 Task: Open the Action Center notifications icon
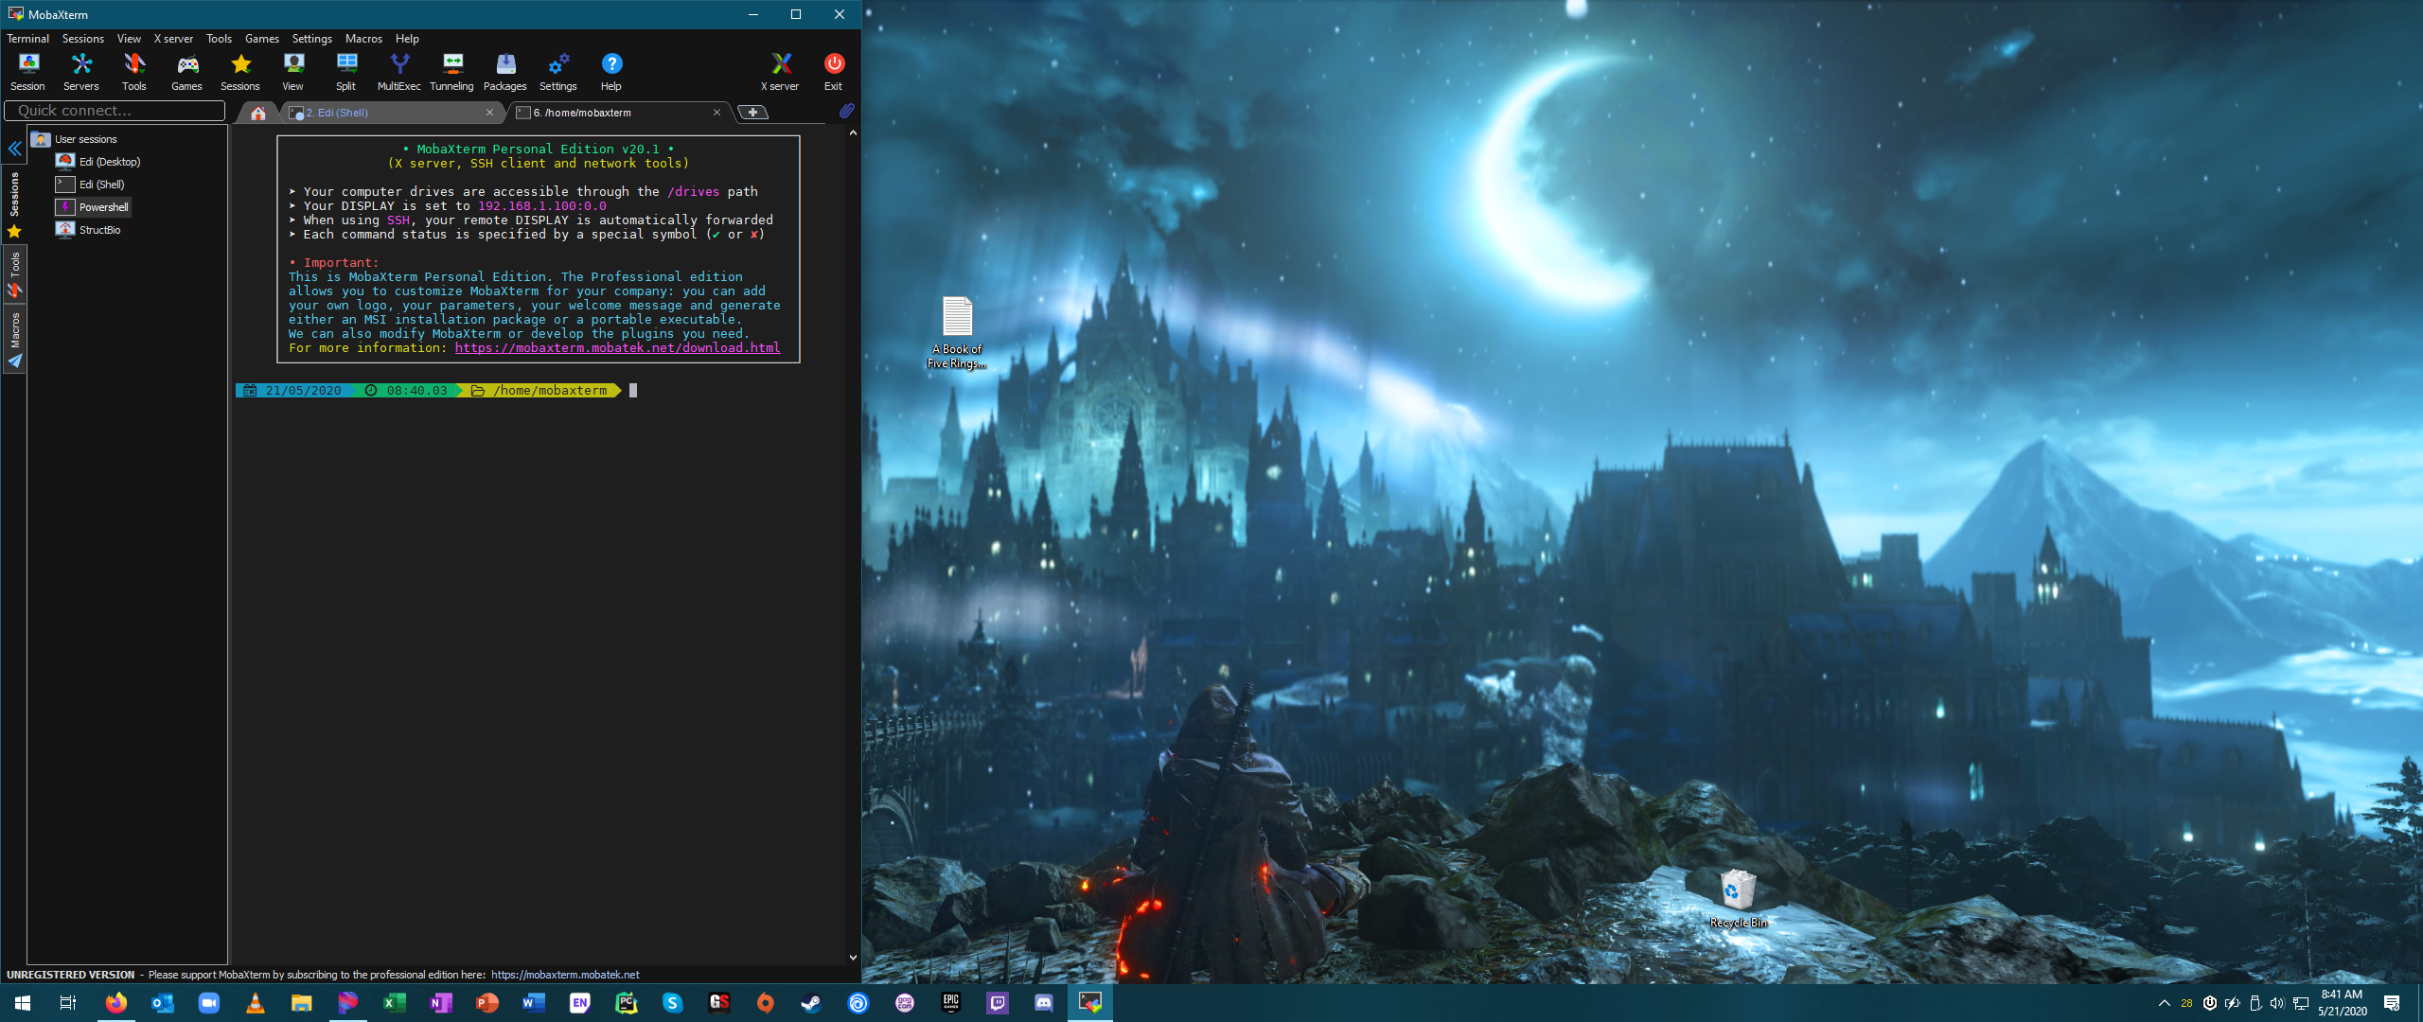coord(2392,1003)
